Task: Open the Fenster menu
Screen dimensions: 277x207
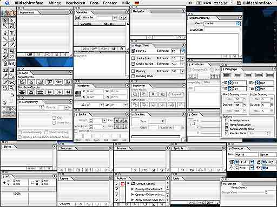Action: pyautogui.click(x=110, y=3)
